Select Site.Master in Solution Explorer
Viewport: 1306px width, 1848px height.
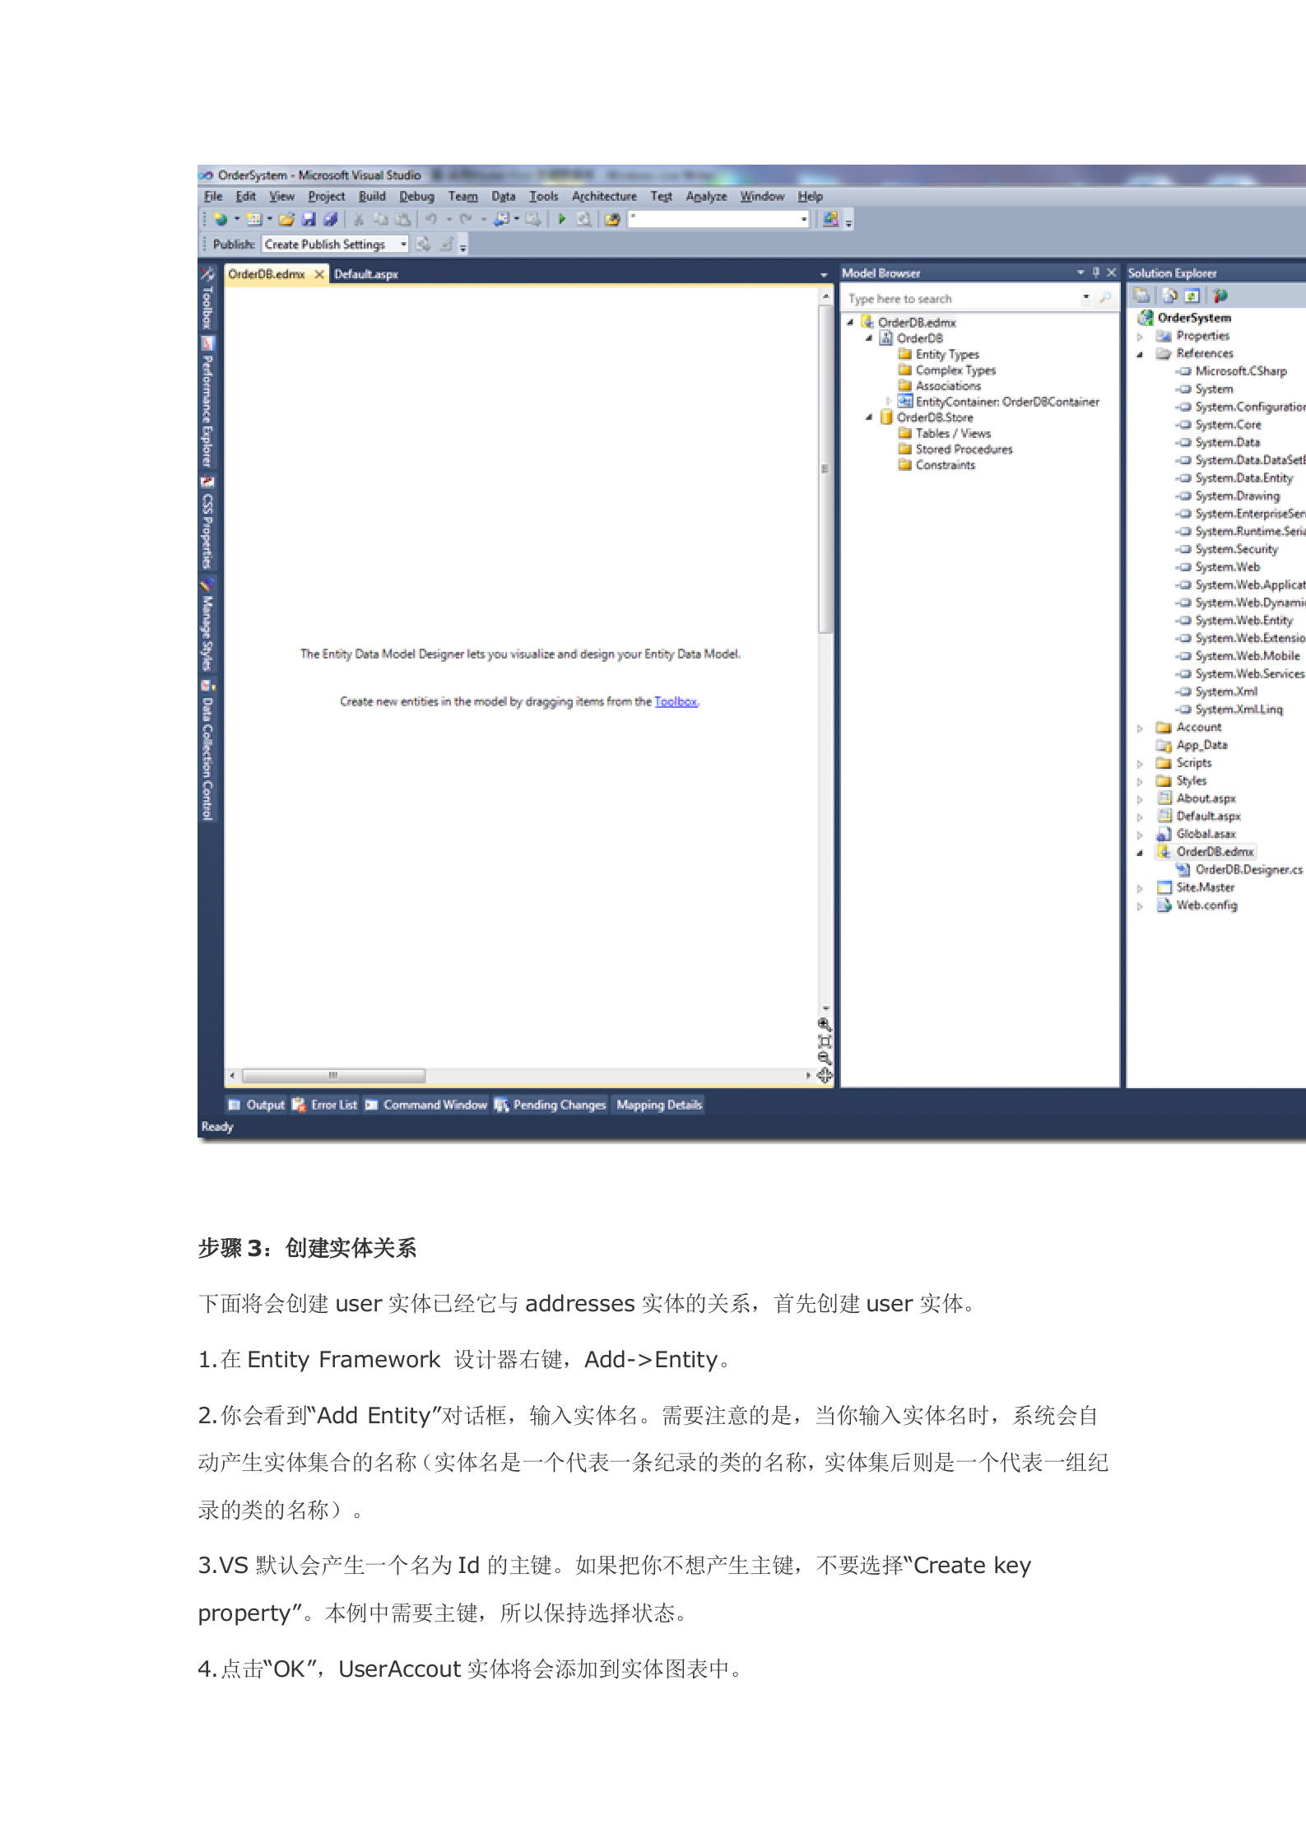point(1196,887)
